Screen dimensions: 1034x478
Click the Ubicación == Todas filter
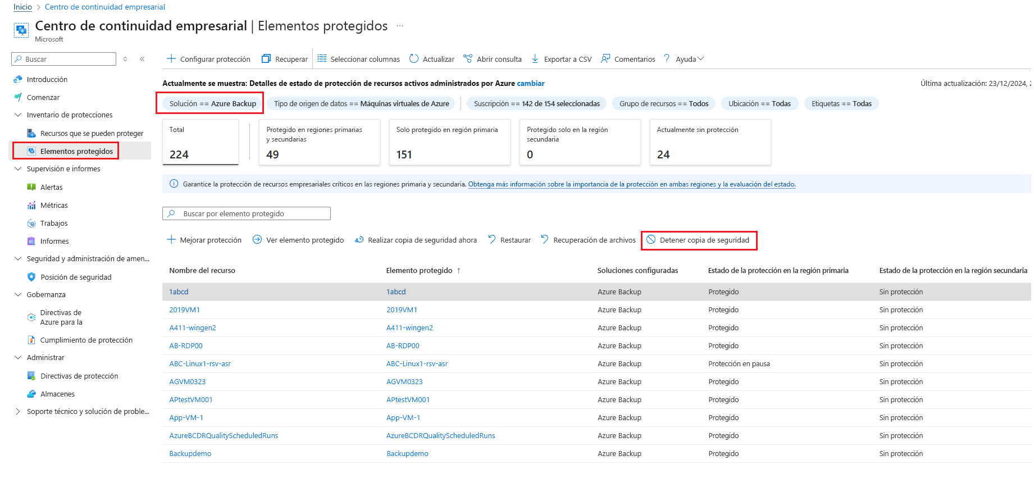[759, 103]
